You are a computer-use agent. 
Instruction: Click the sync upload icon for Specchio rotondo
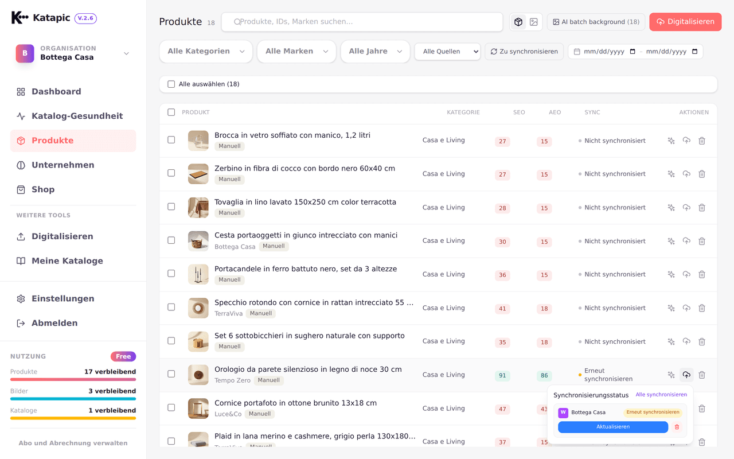[x=686, y=308]
